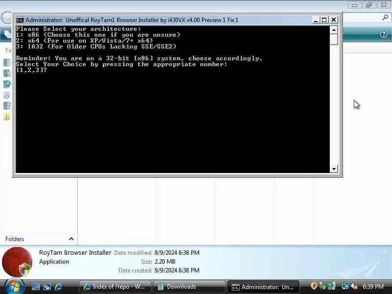Click 'RoyTam Browser Installer' name in details pane
392x294 pixels.
click(75, 252)
